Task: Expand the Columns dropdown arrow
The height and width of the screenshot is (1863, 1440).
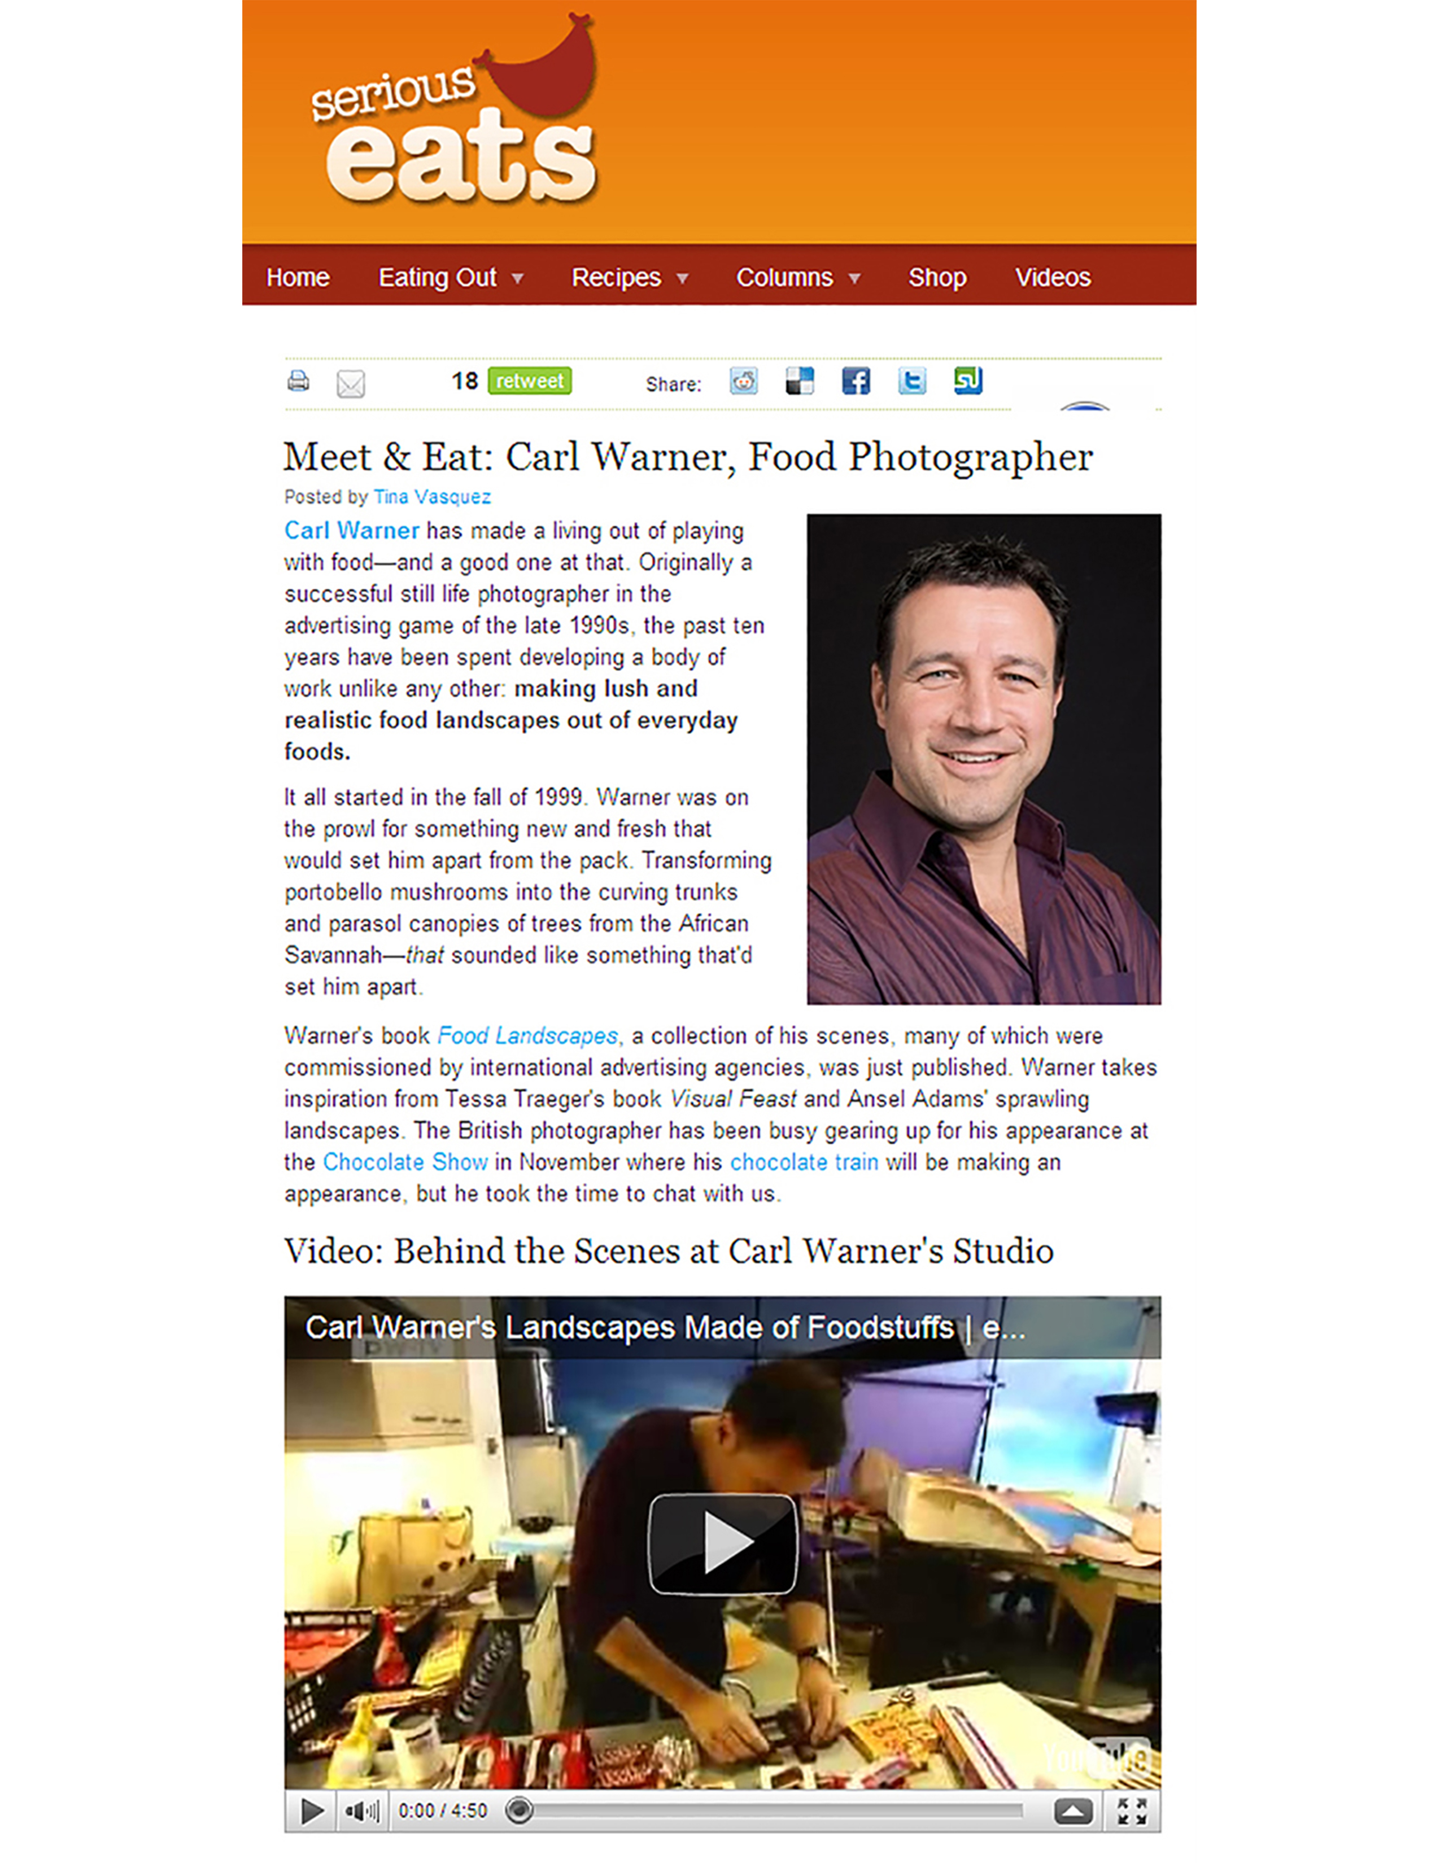Action: 854,278
